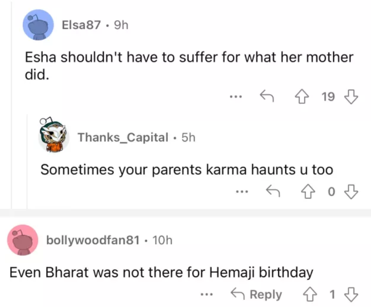Open Elsa87's user profile link
Image resolution: width=371 pixels, height=307 pixels.
81,25
